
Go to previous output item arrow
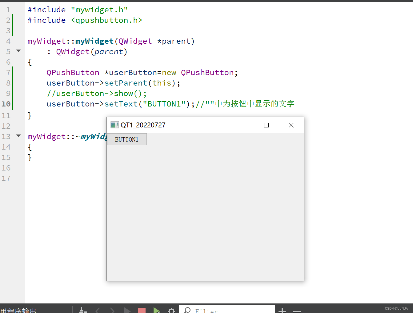tap(98, 310)
